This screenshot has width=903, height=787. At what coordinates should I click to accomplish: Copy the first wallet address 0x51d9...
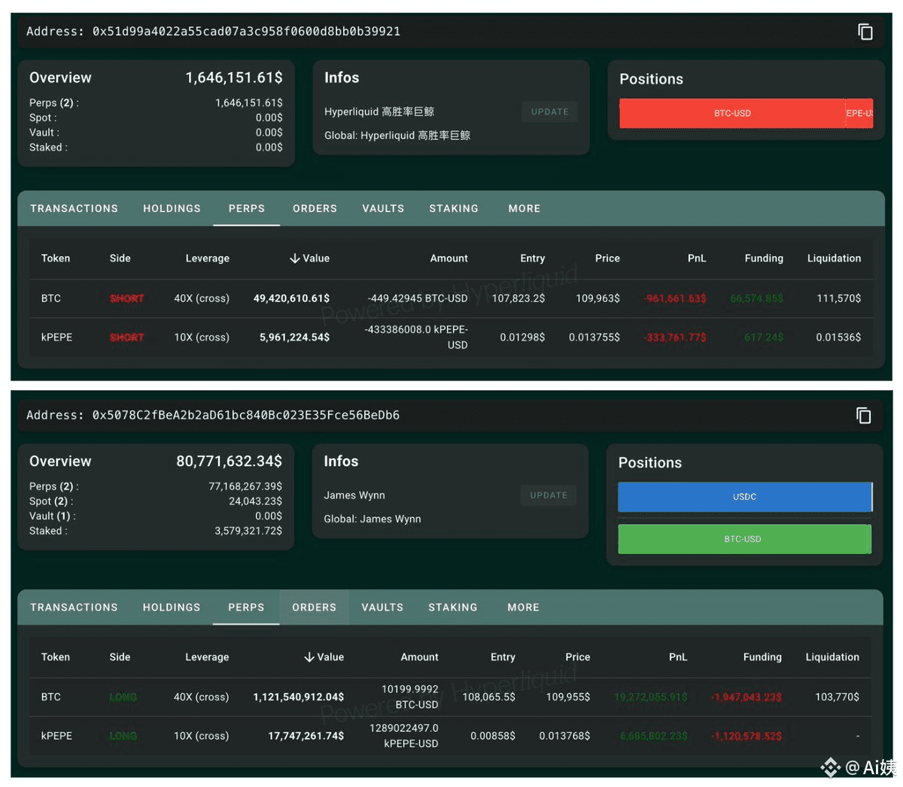coord(865,32)
